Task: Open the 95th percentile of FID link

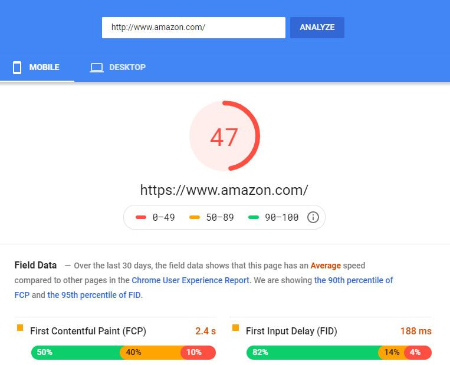Action: coord(94,295)
